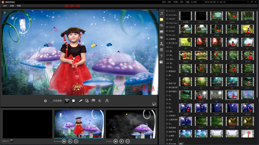This screenshot has height=145, width=259.
Task: Play the Ground layer video
Action: point(70,141)
